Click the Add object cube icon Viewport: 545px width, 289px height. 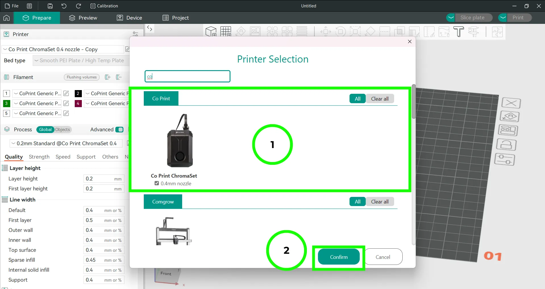[211, 31]
